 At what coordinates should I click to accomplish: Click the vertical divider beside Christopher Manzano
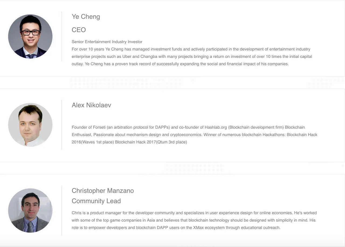62,211
